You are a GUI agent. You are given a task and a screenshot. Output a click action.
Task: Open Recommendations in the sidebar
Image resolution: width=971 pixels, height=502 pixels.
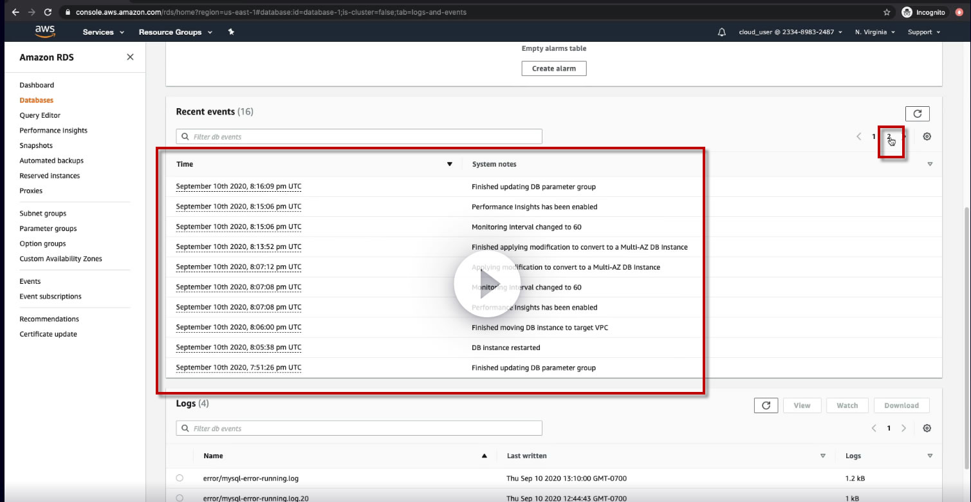coord(49,319)
